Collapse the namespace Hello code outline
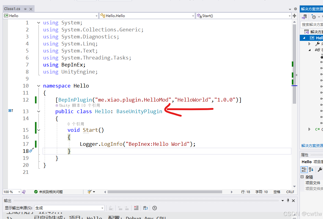The height and width of the screenshot is (219, 323). point(39,86)
